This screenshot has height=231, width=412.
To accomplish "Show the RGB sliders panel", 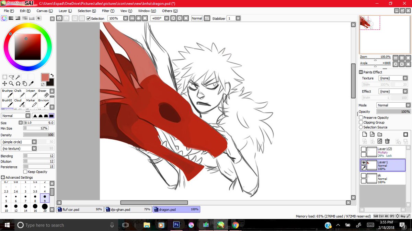I will (x=11, y=18).
